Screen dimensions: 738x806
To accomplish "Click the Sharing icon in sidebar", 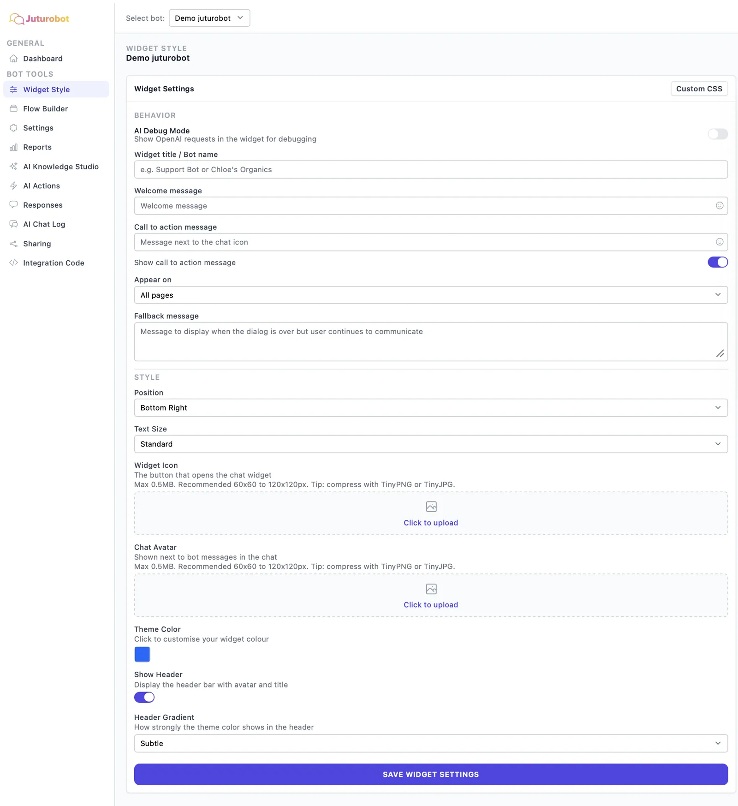I will (14, 244).
